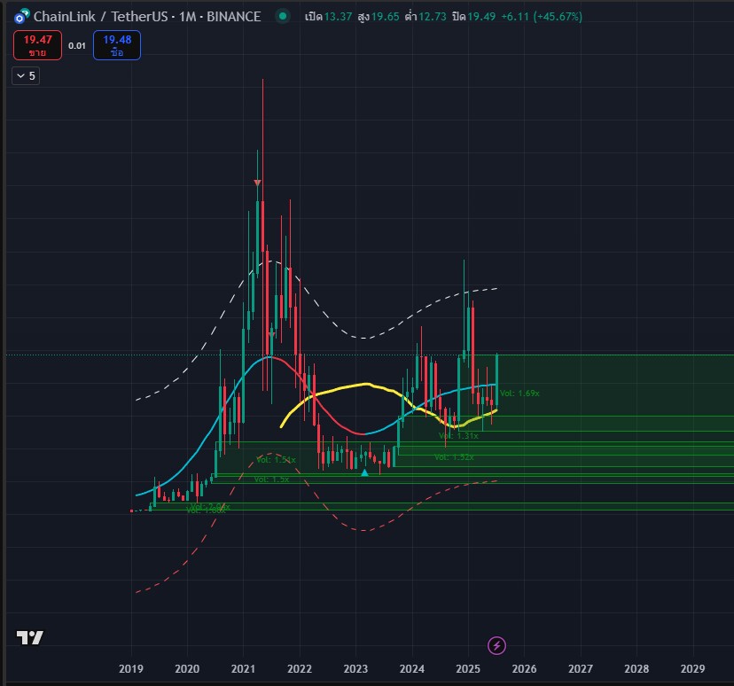The image size is (734, 686).
Task: Click the "Vol: 1.32x" zone label
Action: click(x=454, y=456)
